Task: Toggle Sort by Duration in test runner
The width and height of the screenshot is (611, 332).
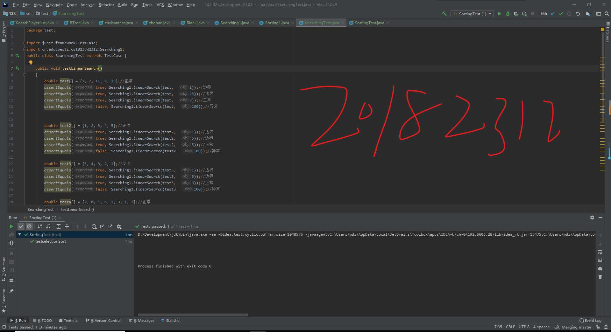Action: (x=48, y=226)
